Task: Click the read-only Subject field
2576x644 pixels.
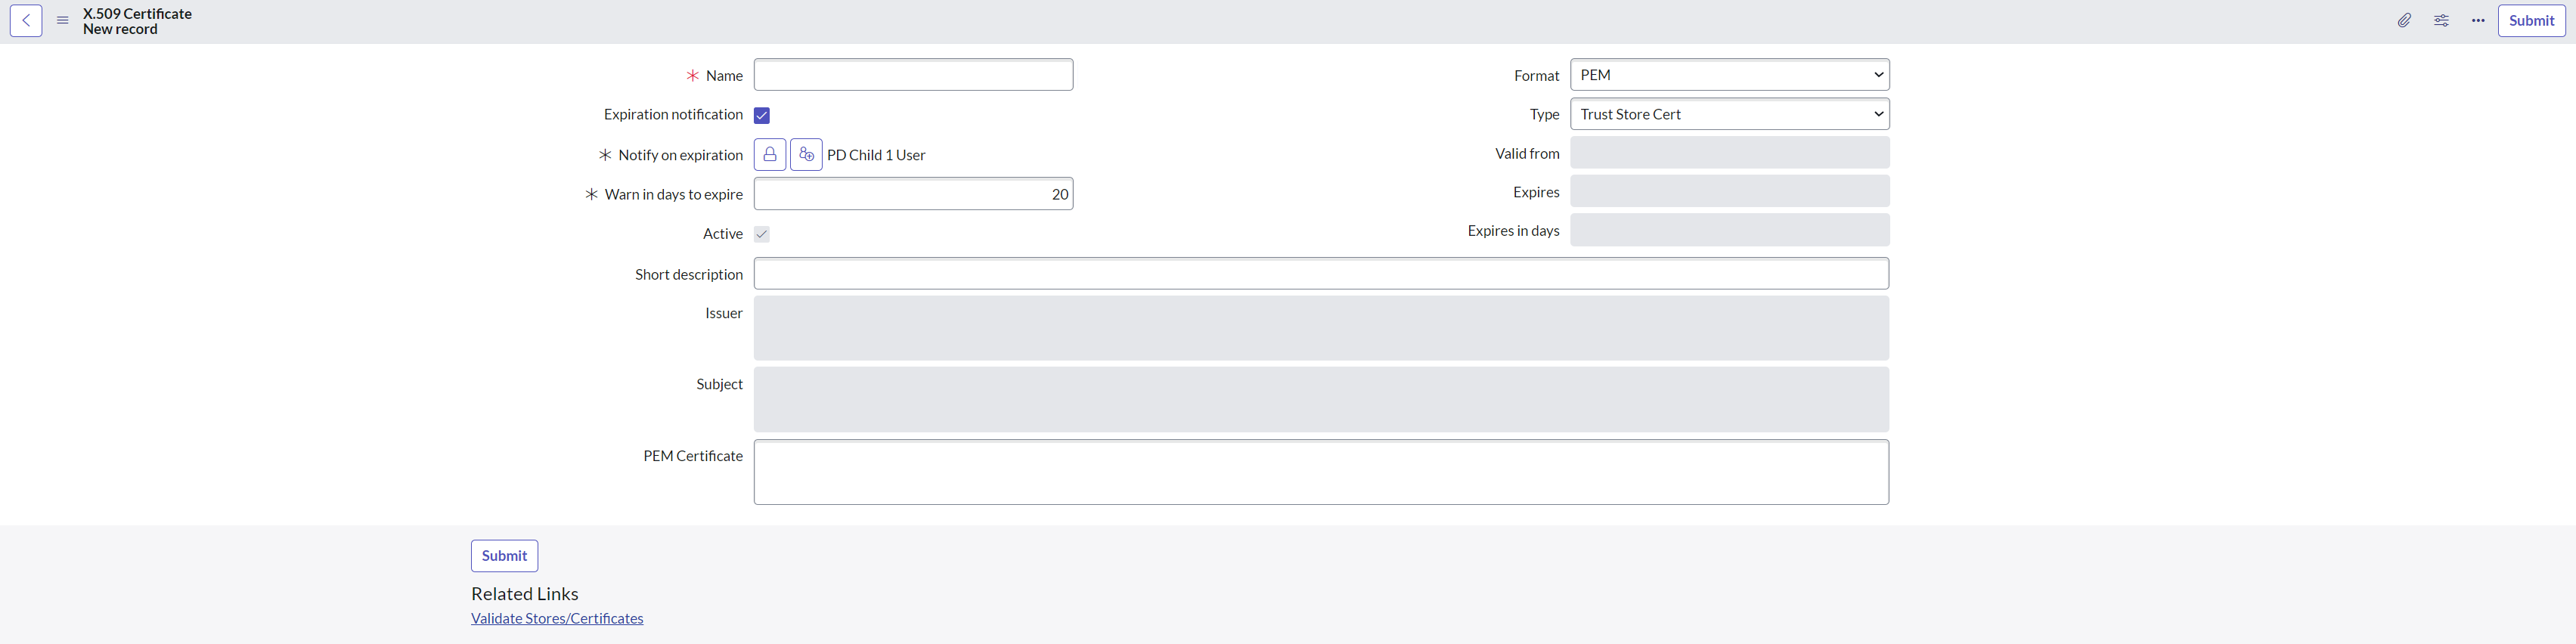Action: tap(1320, 400)
